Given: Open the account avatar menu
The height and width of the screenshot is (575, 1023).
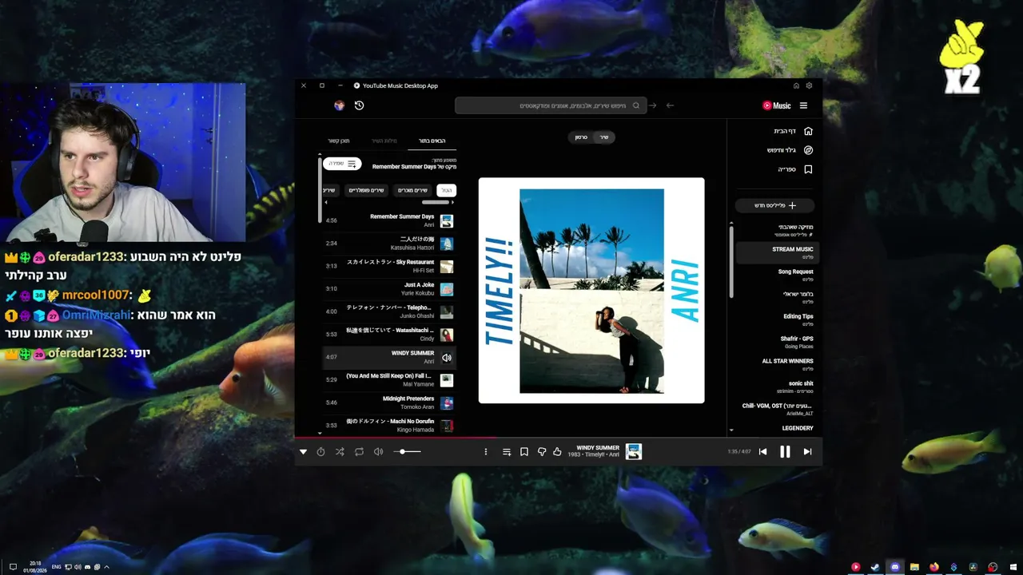Looking at the screenshot, I should (x=339, y=105).
